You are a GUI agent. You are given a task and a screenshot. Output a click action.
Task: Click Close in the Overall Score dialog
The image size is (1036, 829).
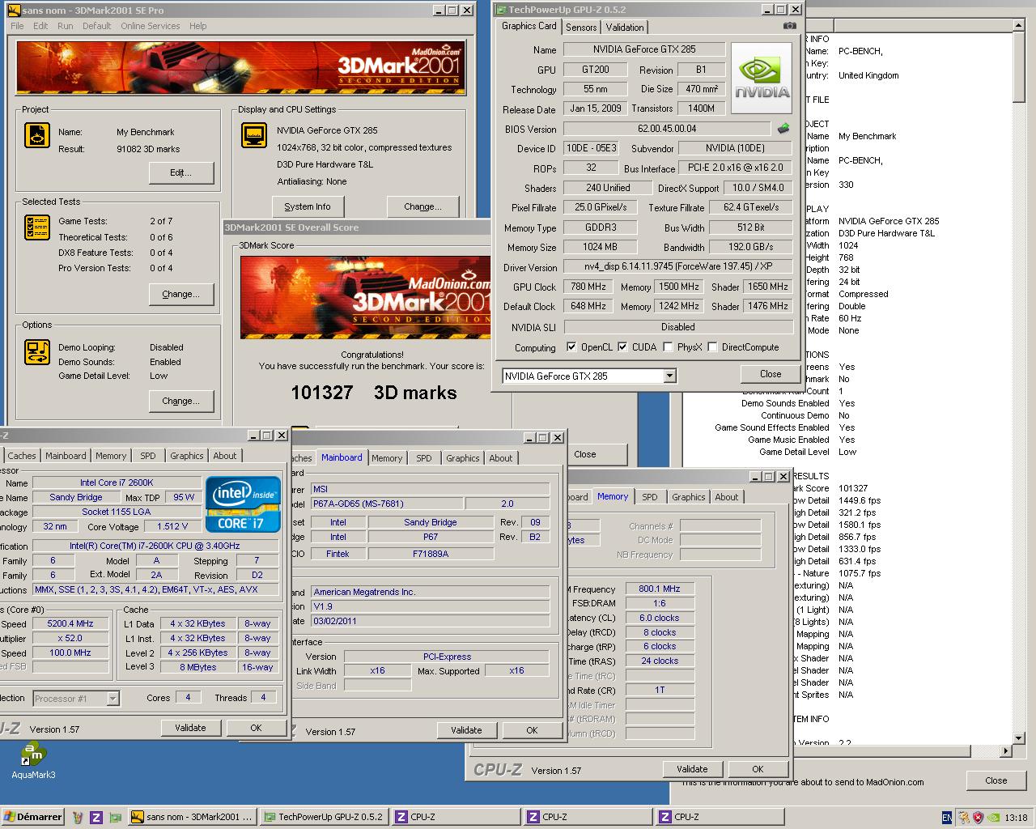coord(585,454)
